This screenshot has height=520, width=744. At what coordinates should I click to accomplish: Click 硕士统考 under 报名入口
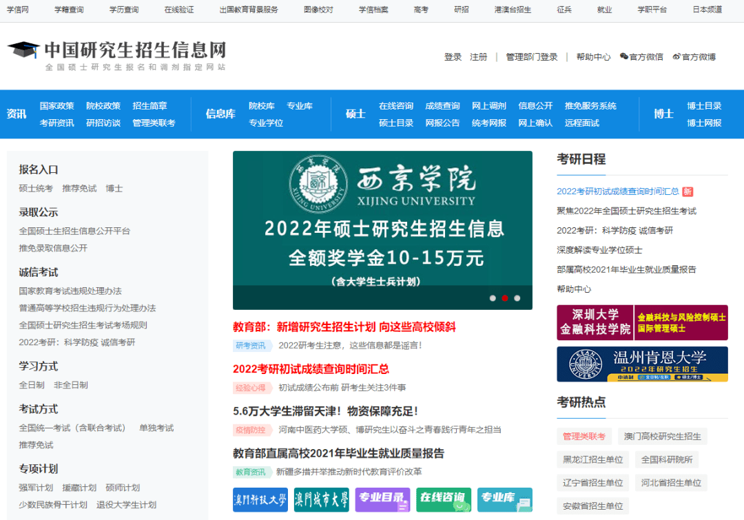click(36, 188)
